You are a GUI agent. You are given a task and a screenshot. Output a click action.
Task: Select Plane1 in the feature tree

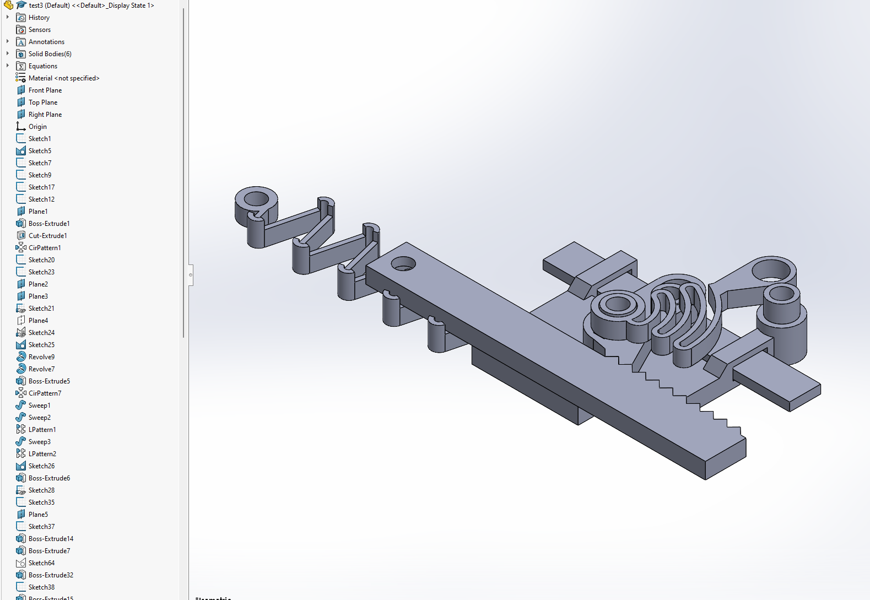point(38,212)
